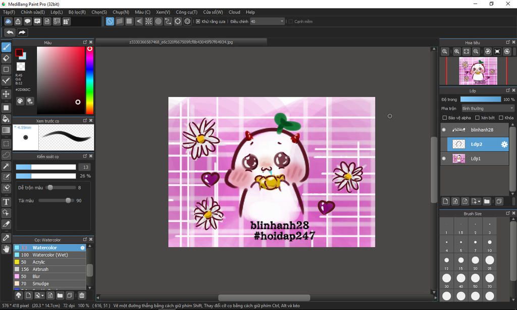Select the rectangular Select tool
The image size is (517, 310).
(6, 144)
